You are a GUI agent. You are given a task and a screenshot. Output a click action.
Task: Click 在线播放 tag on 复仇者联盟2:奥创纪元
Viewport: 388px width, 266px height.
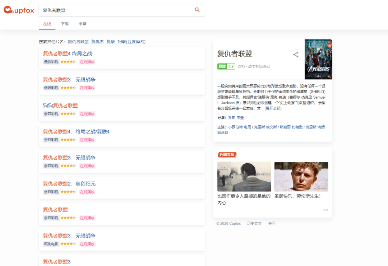(87, 192)
